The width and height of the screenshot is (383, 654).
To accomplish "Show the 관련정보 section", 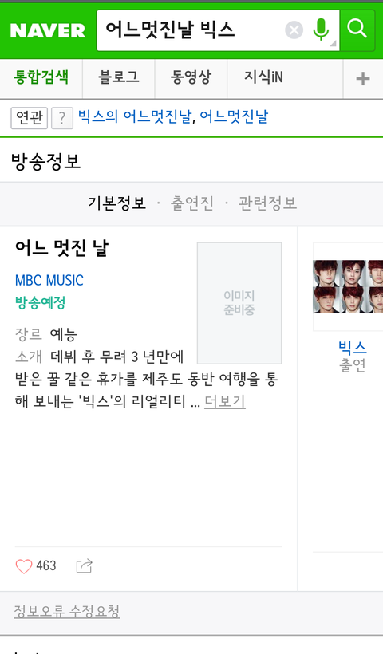I will click(267, 203).
